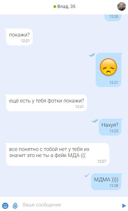Click double checkmark beside sad emoji message

92,55
